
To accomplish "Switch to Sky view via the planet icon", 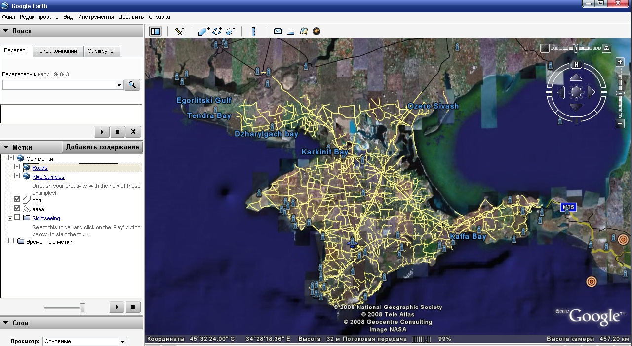I will [x=316, y=31].
